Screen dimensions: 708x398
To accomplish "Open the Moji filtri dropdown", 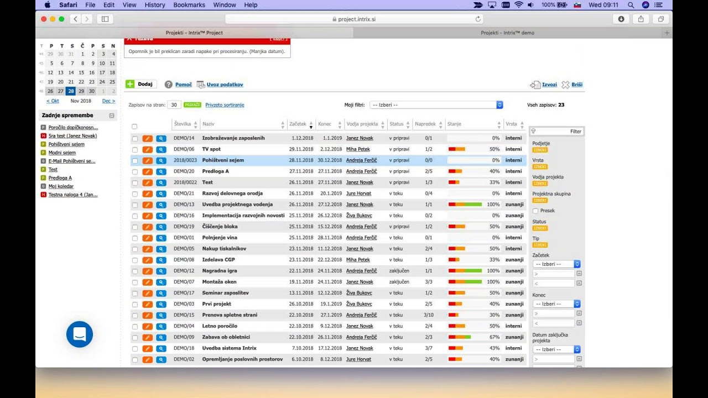I will (x=436, y=104).
